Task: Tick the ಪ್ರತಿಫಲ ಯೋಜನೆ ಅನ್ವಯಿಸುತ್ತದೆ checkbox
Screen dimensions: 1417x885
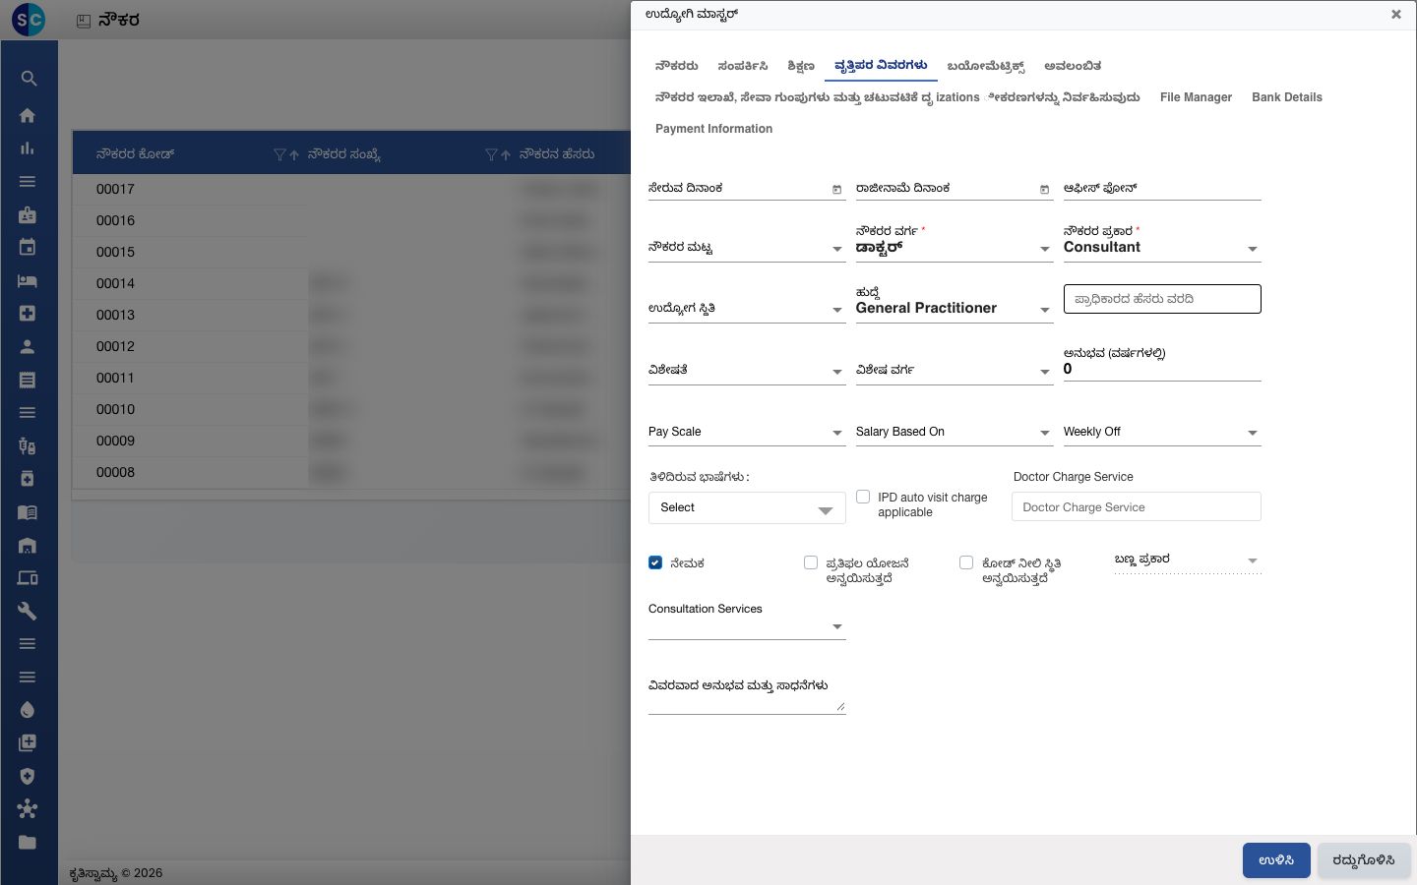Action: click(x=811, y=562)
